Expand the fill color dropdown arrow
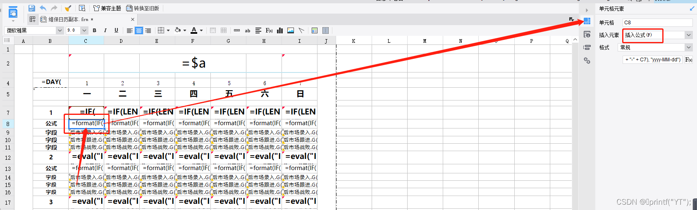The height and width of the screenshot is (210, 697). pos(185,30)
